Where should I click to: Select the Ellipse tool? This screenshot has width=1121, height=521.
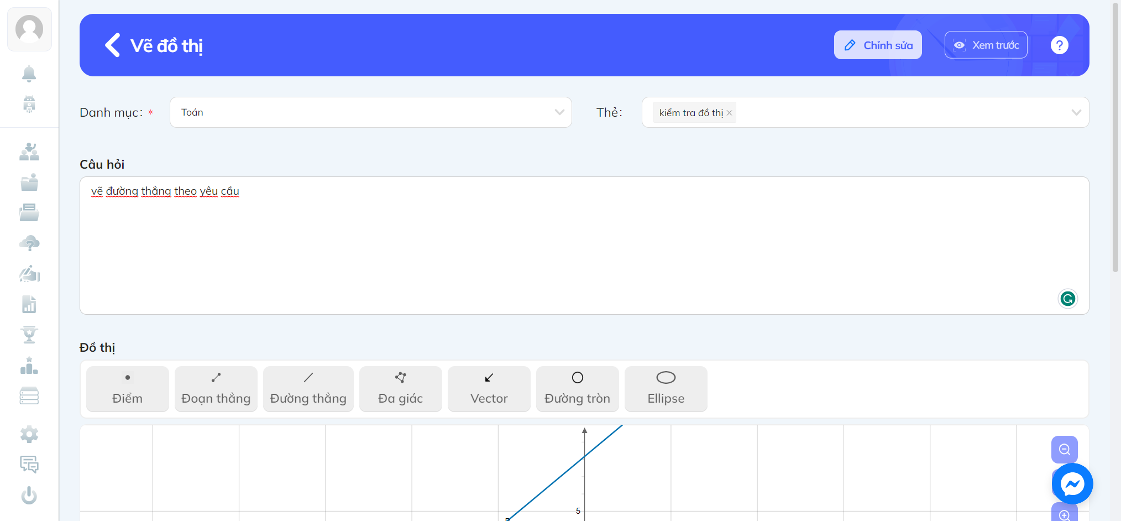[666, 389]
